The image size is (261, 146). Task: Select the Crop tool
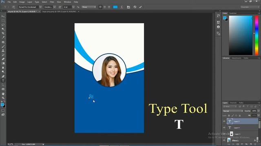[3, 33]
